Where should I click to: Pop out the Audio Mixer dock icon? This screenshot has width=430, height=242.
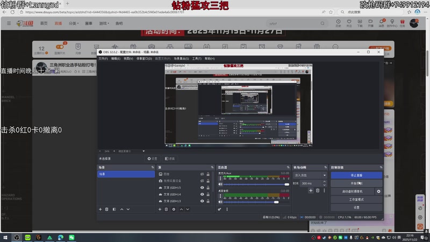tap(288, 167)
